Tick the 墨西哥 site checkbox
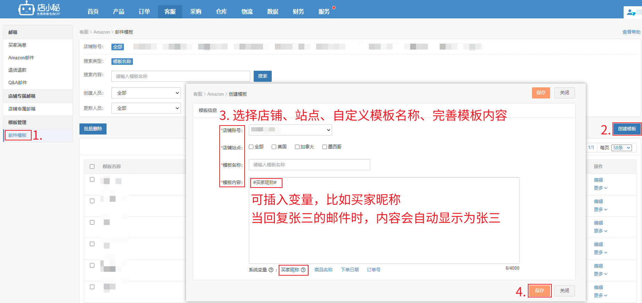The image size is (642, 303). [x=324, y=147]
